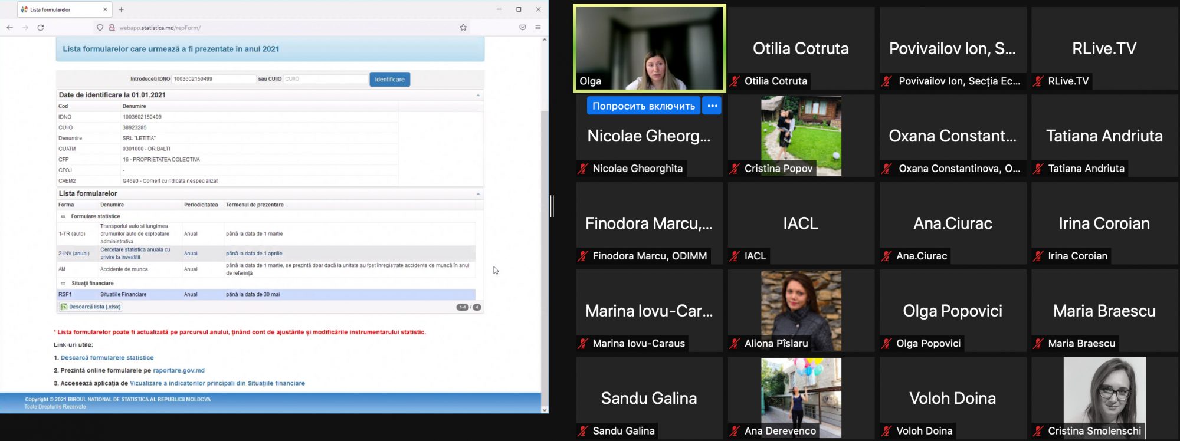
Task: Open the raportare.gov.md link
Action: pos(179,371)
